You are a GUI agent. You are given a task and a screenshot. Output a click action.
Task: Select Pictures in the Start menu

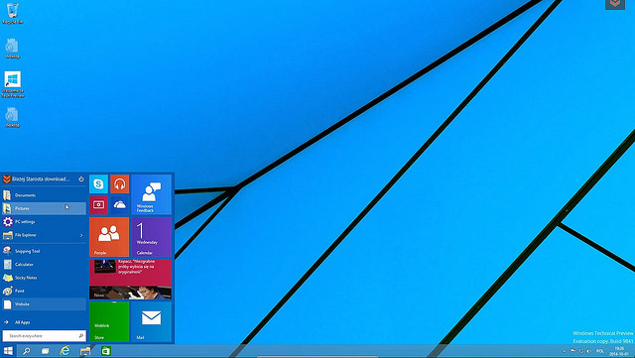pyautogui.click(x=44, y=208)
